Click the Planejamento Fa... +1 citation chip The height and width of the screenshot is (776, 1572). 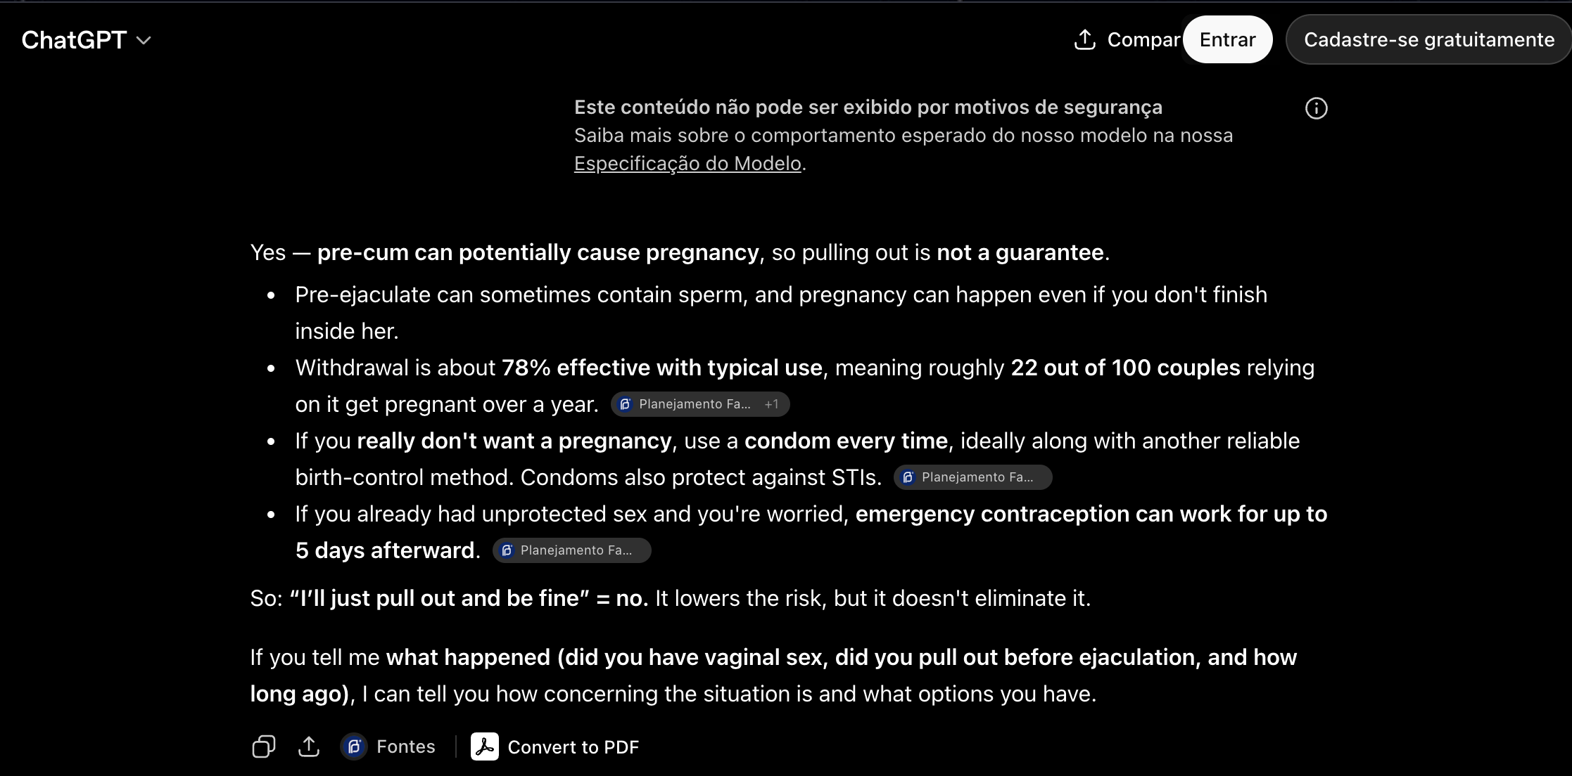(x=700, y=404)
